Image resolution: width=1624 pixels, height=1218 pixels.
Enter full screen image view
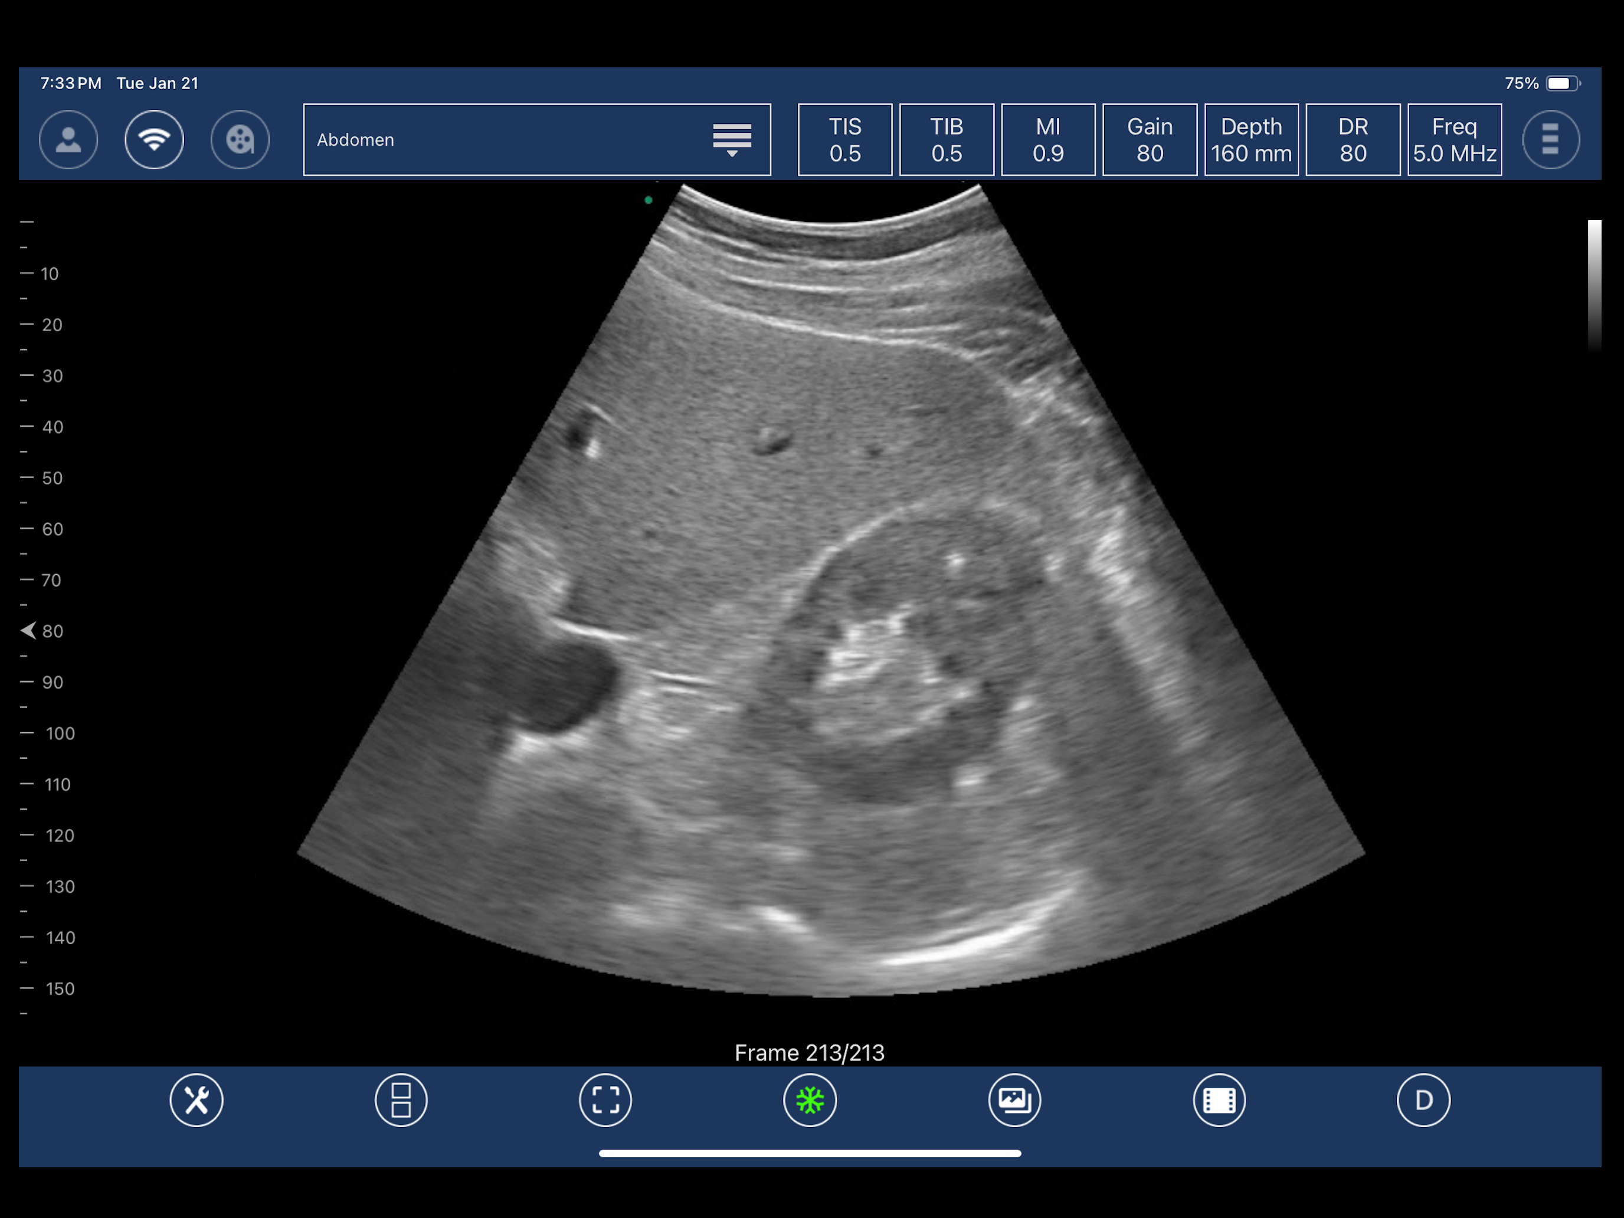tap(605, 1100)
